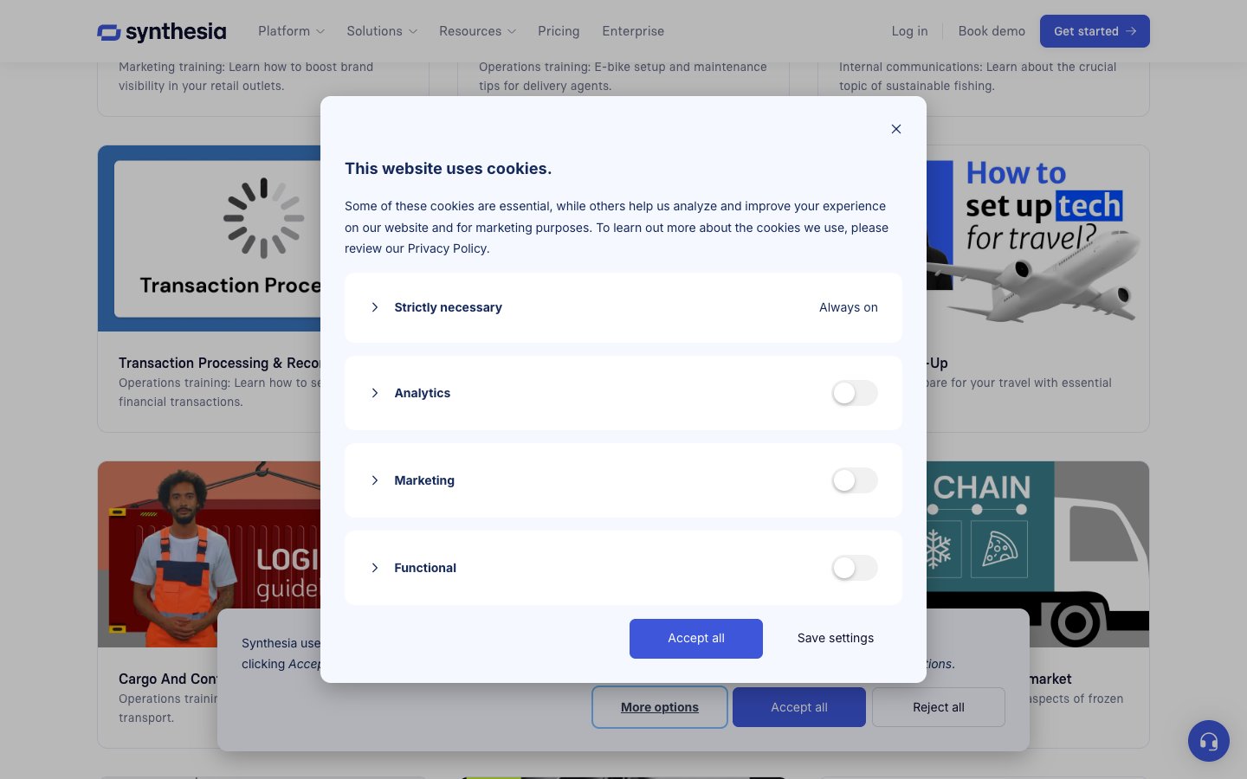Expand the Functional cookie section chevron
Screen dimensions: 1247x779
[375, 568]
